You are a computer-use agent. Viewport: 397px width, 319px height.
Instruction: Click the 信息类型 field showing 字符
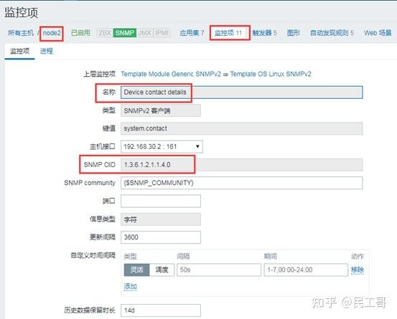coord(161,219)
